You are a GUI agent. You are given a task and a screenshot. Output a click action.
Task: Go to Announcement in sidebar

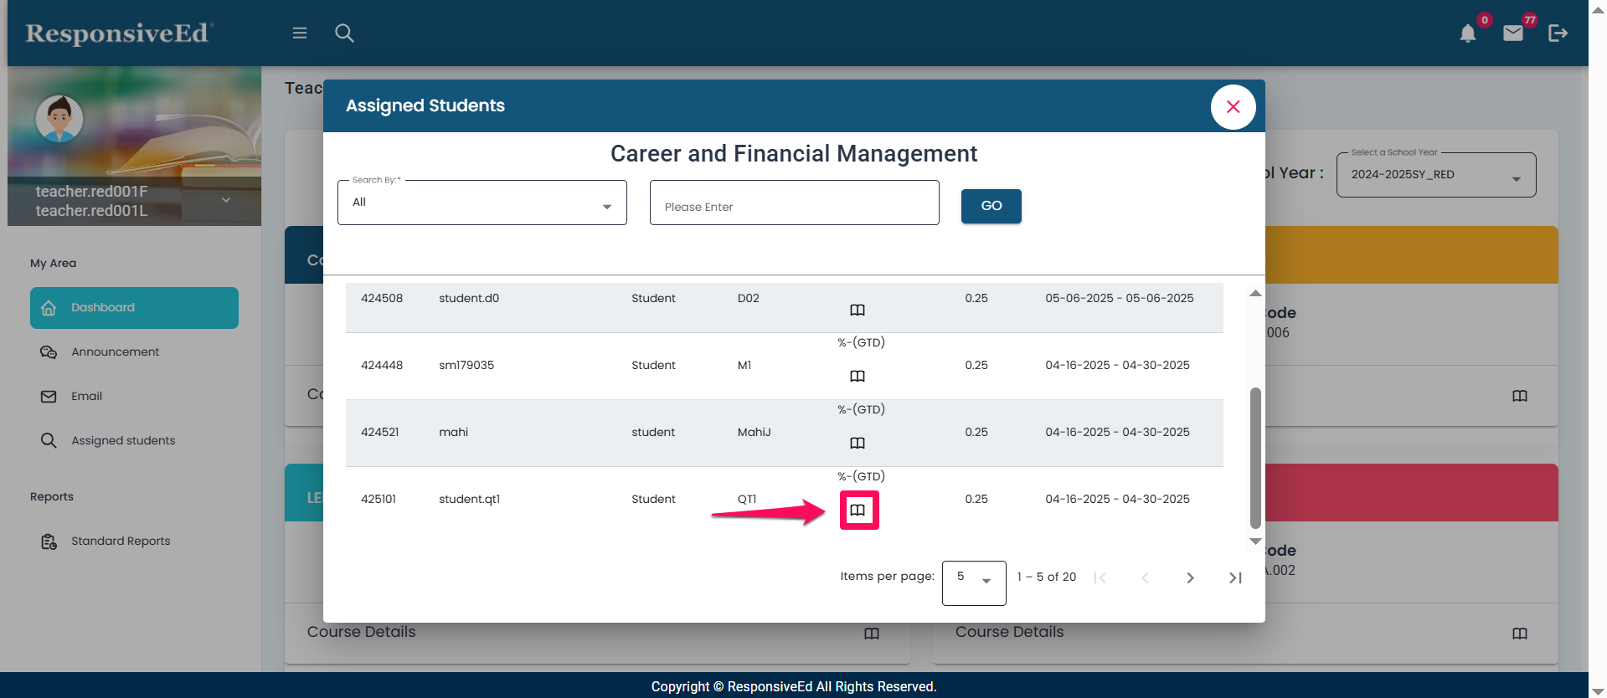115,352
